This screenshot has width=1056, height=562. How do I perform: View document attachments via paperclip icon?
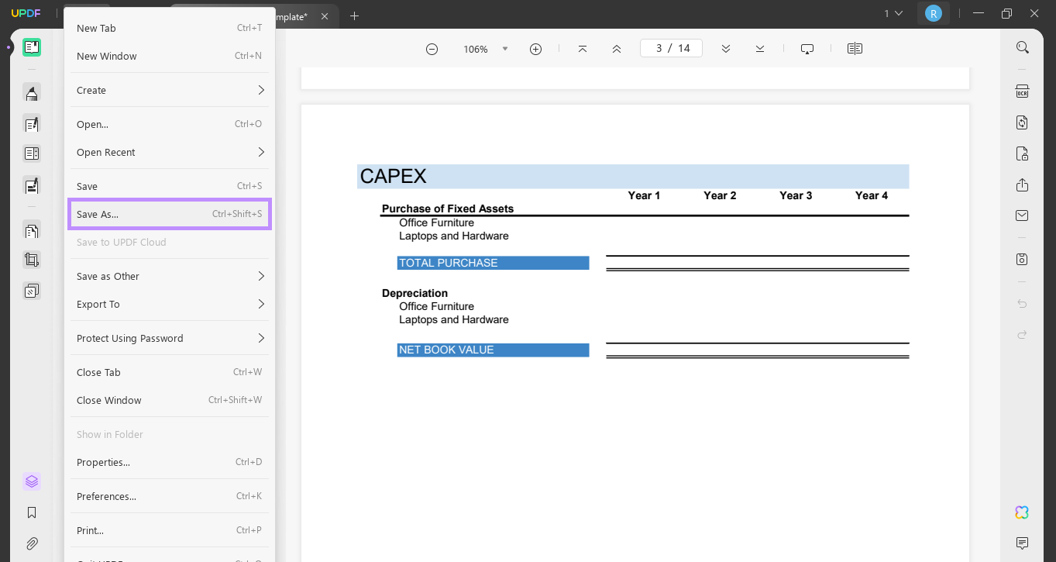coord(31,543)
